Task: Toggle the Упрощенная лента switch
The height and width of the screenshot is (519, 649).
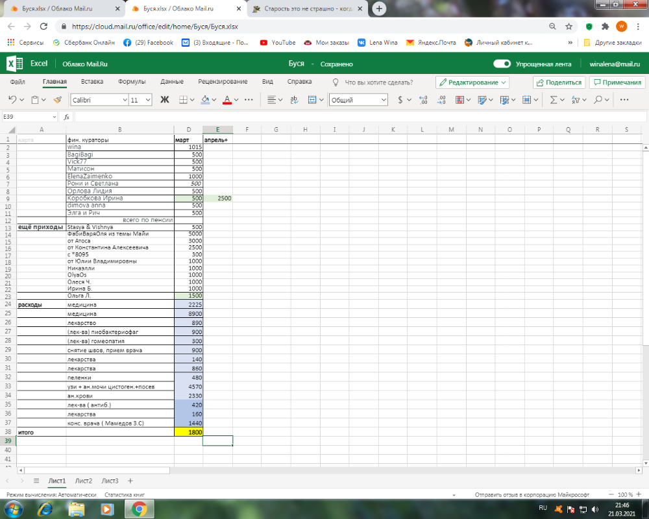Action: point(502,64)
